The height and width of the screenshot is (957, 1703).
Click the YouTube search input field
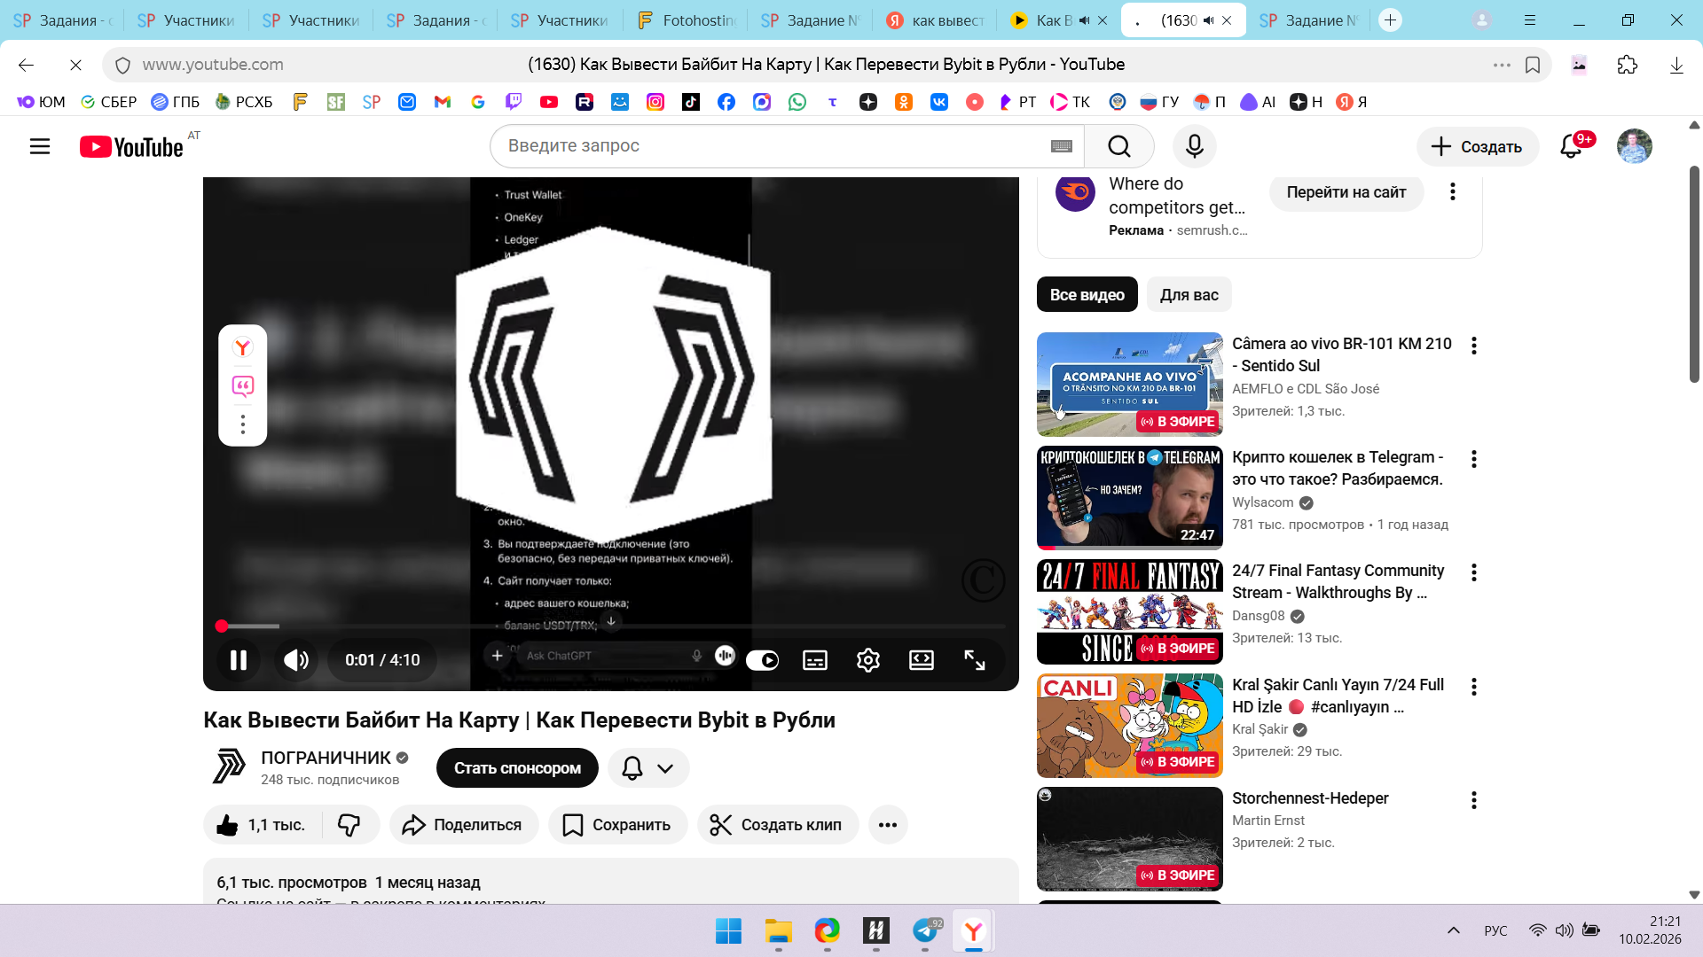click(x=772, y=146)
